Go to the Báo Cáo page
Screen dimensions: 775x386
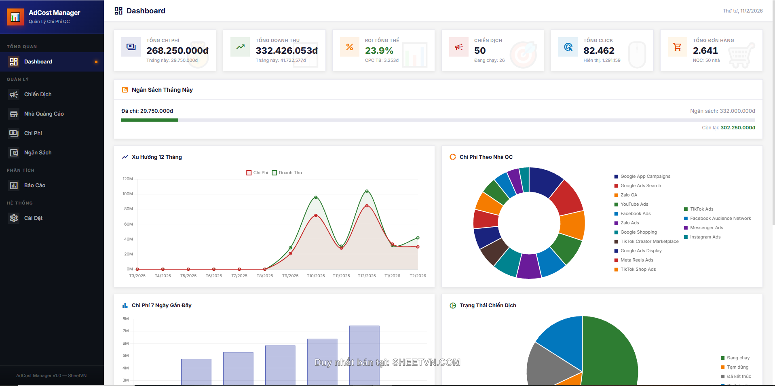click(35, 186)
